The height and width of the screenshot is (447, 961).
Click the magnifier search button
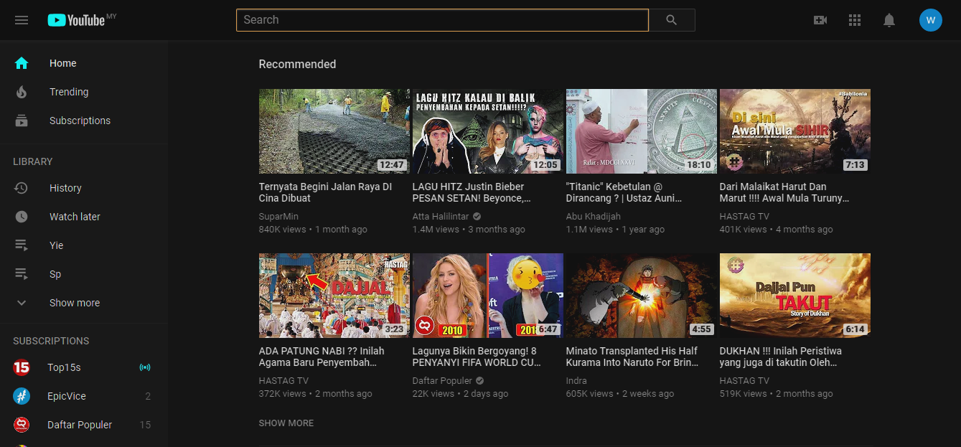point(672,20)
